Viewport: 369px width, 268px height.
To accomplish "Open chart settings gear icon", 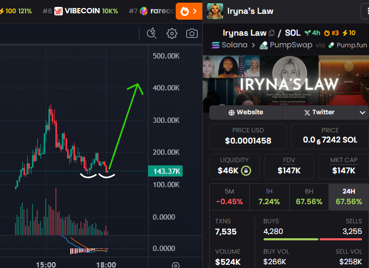I will pos(171,33).
